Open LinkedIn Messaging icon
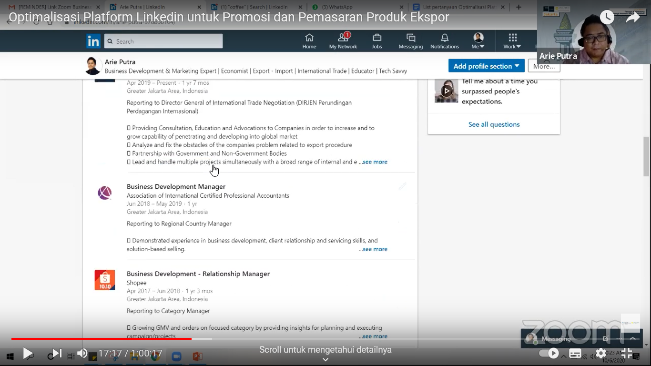The height and width of the screenshot is (366, 651). pyautogui.click(x=411, y=41)
